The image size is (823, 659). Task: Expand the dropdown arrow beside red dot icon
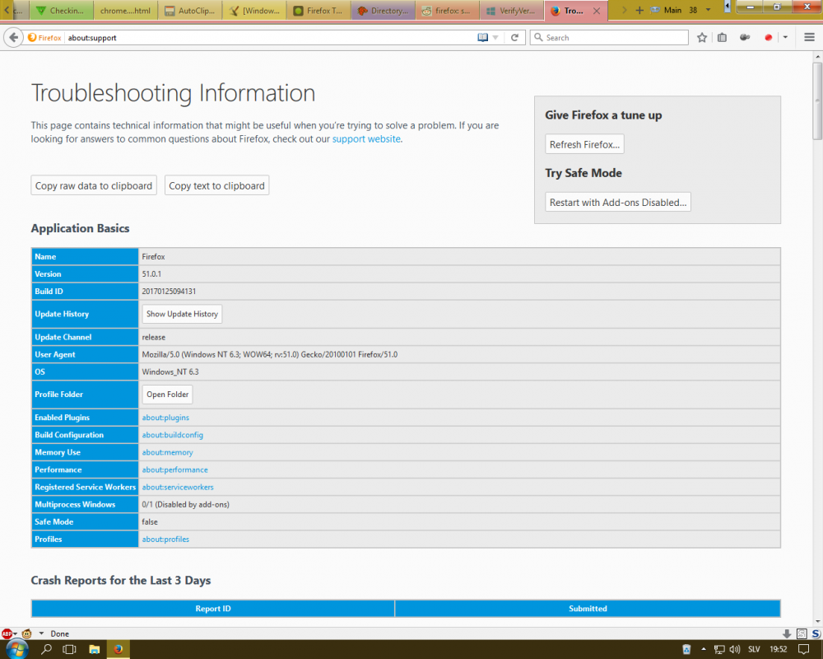(785, 37)
